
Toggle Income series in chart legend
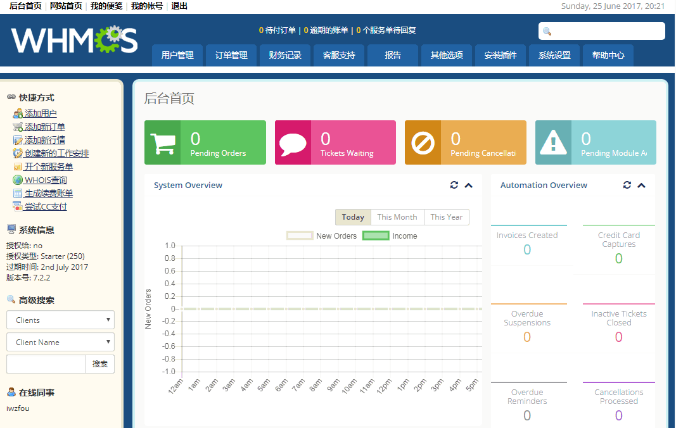click(376, 236)
